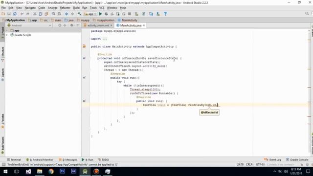Open the File menu
The image size is (313, 176).
[x=3, y=8]
